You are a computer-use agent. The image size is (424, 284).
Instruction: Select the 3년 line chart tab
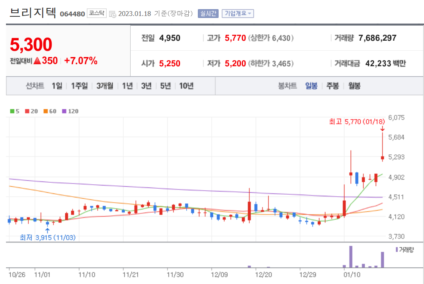146,86
